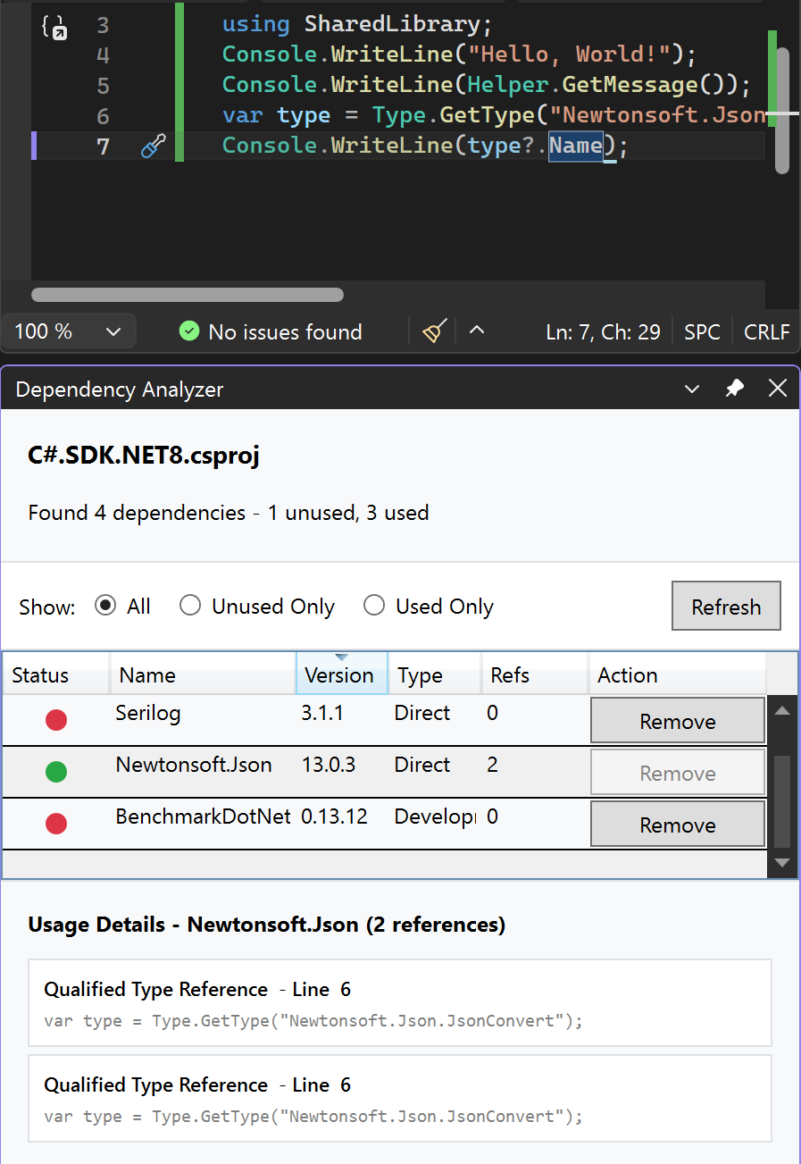Image resolution: width=801 pixels, height=1164 pixels.
Task: Close the Dependency Analyzer panel
Action: (x=777, y=389)
